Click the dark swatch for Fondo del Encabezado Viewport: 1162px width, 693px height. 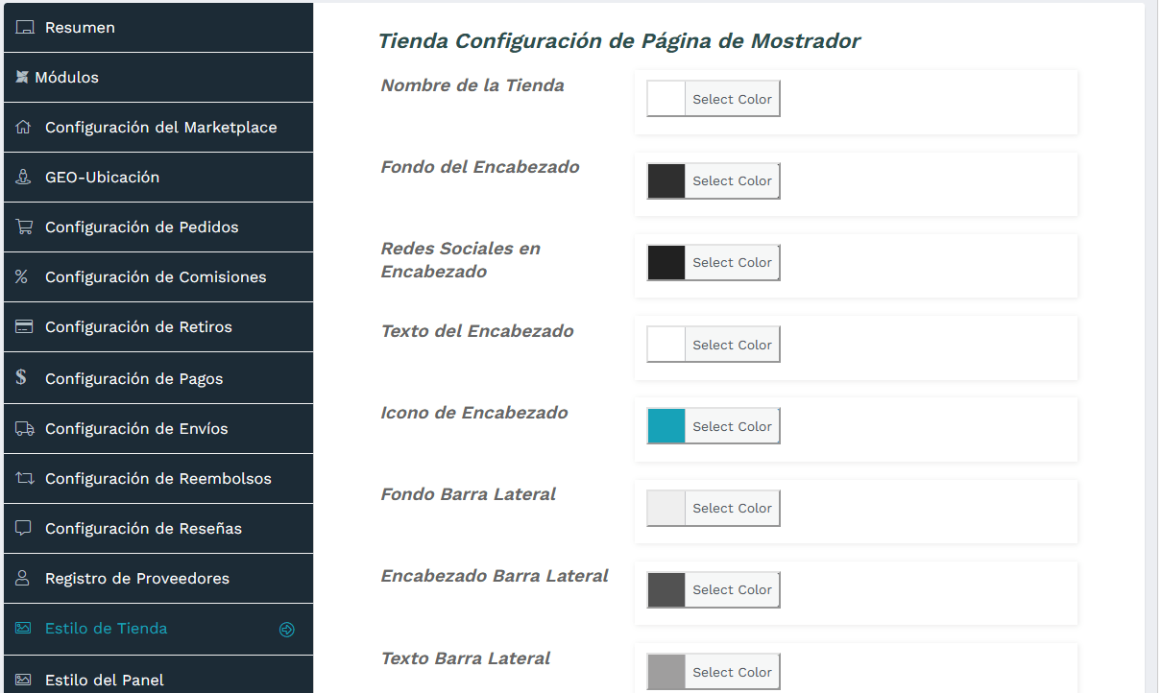pyautogui.click(x=666, y=179)
